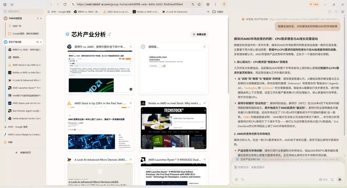Viewport: 347px width, 188px height.
Task: Open chat history clock icon
Action: click(x=336, y=12)
